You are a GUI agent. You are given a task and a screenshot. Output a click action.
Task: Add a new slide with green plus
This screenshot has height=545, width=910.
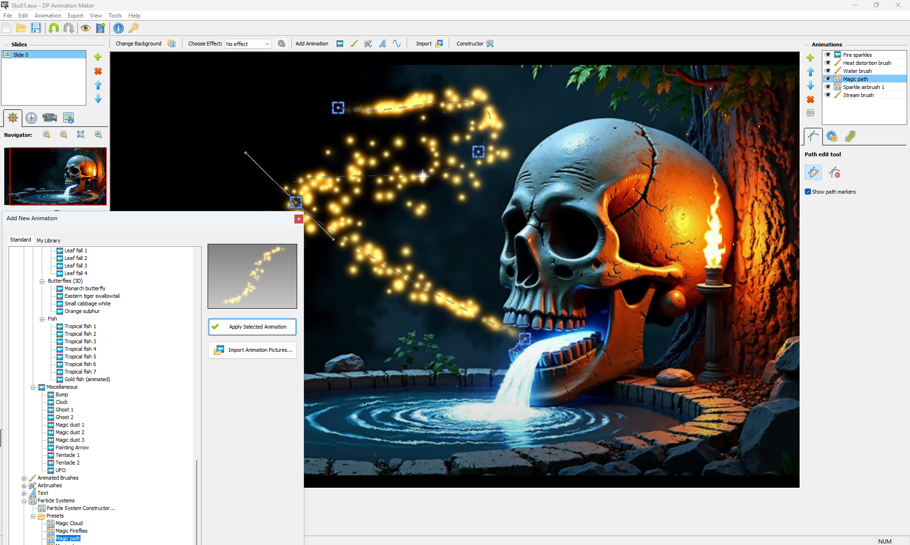[x=98, y=57]
